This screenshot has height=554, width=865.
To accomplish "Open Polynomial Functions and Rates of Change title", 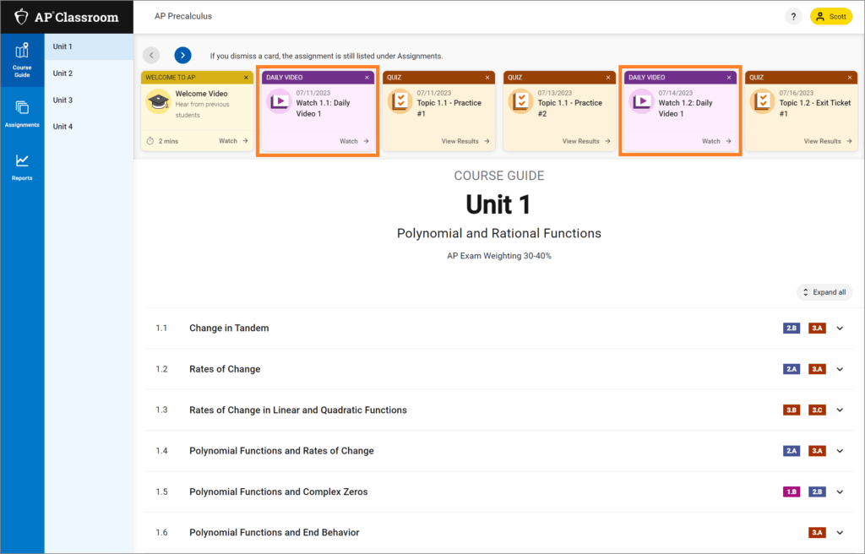I will click(x=281, y=451).
